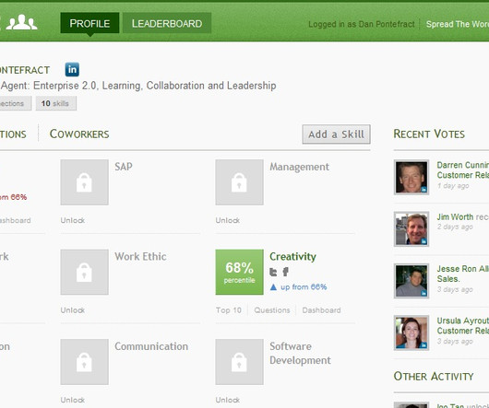Open the Leaderboard tab

click(167, 23)
